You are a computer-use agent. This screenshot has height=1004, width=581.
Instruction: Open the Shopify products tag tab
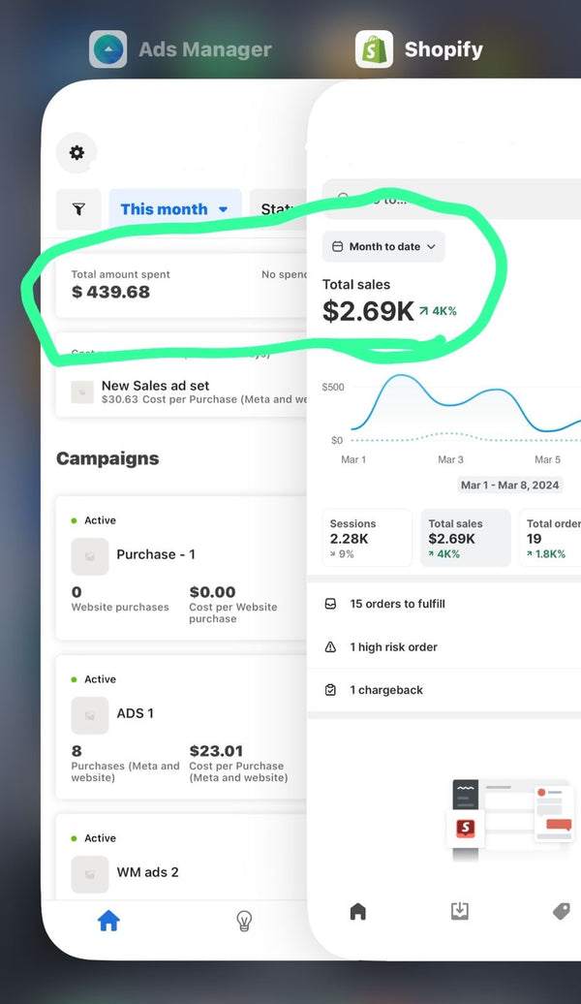pos(561,911)
